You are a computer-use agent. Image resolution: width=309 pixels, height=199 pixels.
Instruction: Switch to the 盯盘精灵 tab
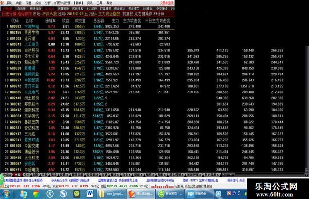tap(105, 9)
